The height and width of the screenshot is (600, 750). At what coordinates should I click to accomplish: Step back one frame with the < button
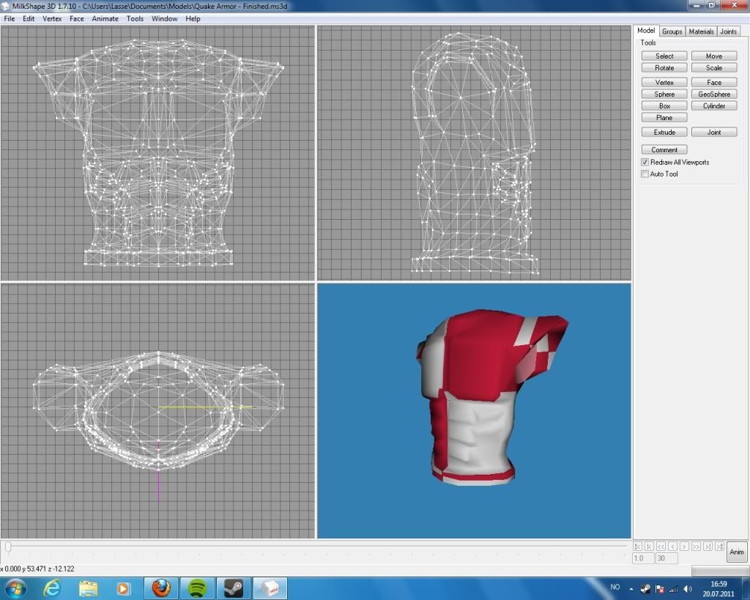click(x=672, y=546)
